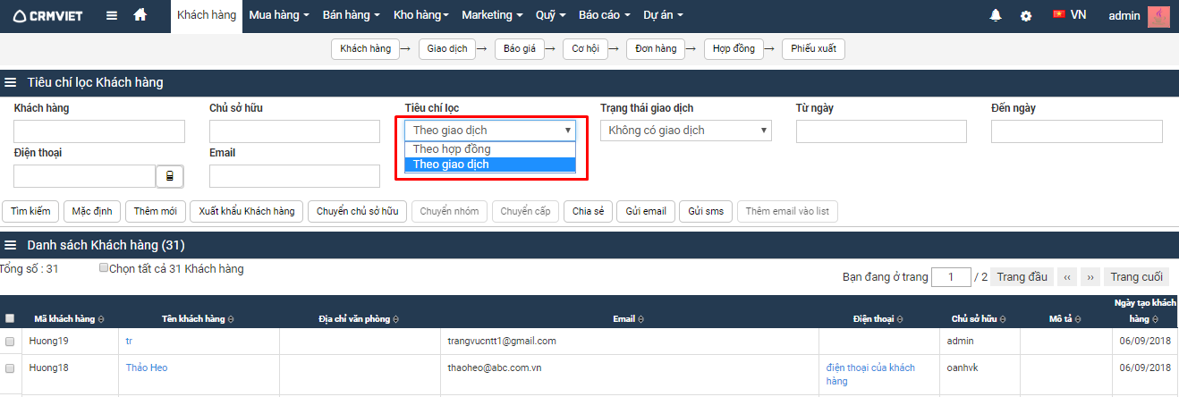Open the settings gear icon
This screenshot has height=397, width=1179.
1026,16
